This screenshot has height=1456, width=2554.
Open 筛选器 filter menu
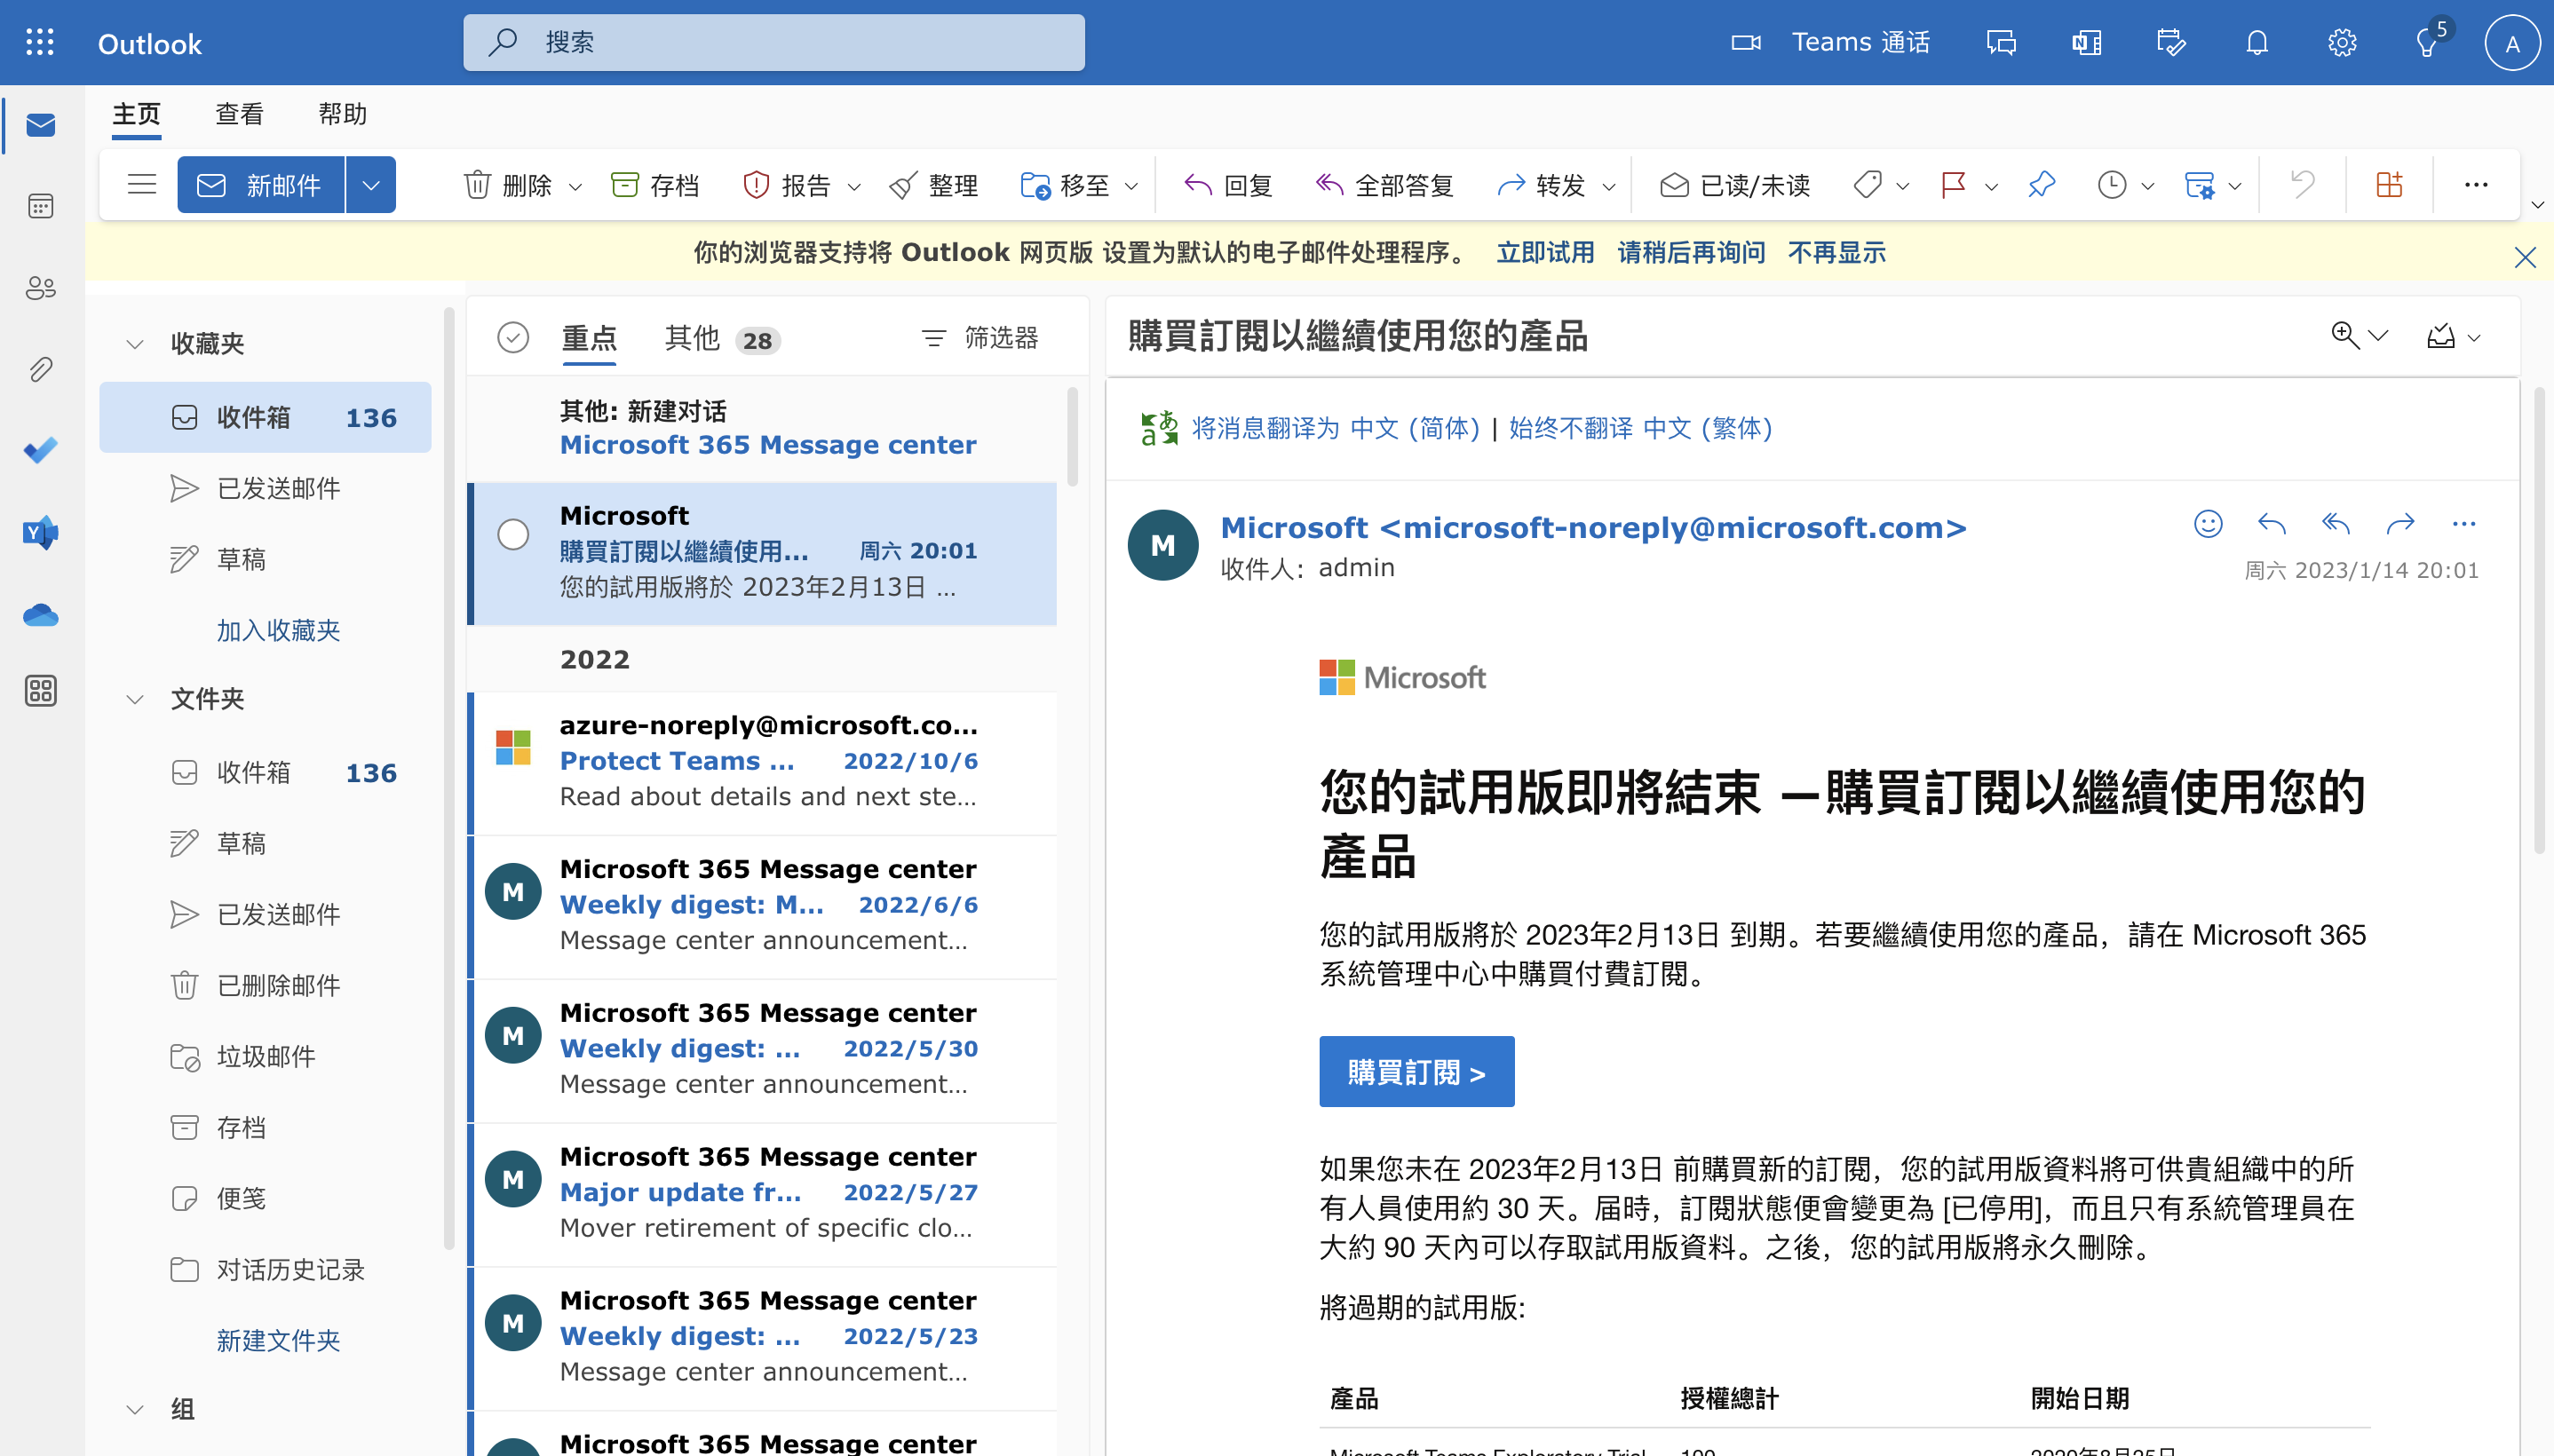pyautogui.click(x=981, y=338)
